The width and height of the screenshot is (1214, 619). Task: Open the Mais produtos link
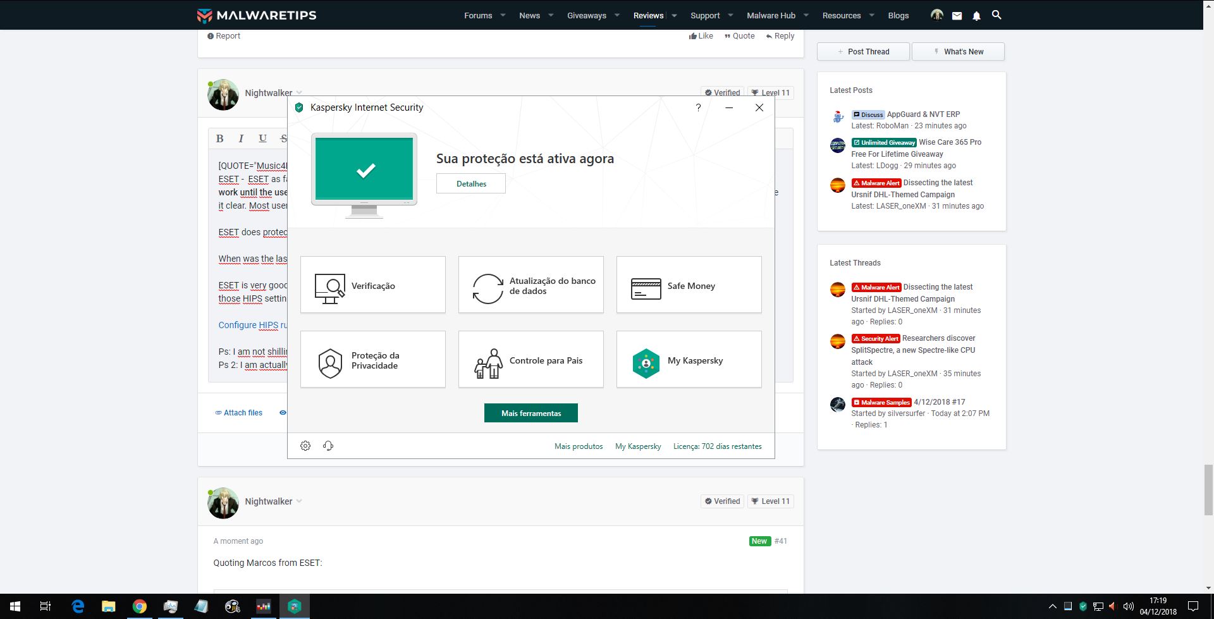[x=579, y=446]
